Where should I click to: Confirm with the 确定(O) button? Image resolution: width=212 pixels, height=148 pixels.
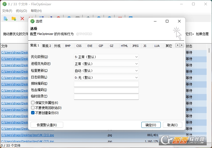tap(151, 125)
